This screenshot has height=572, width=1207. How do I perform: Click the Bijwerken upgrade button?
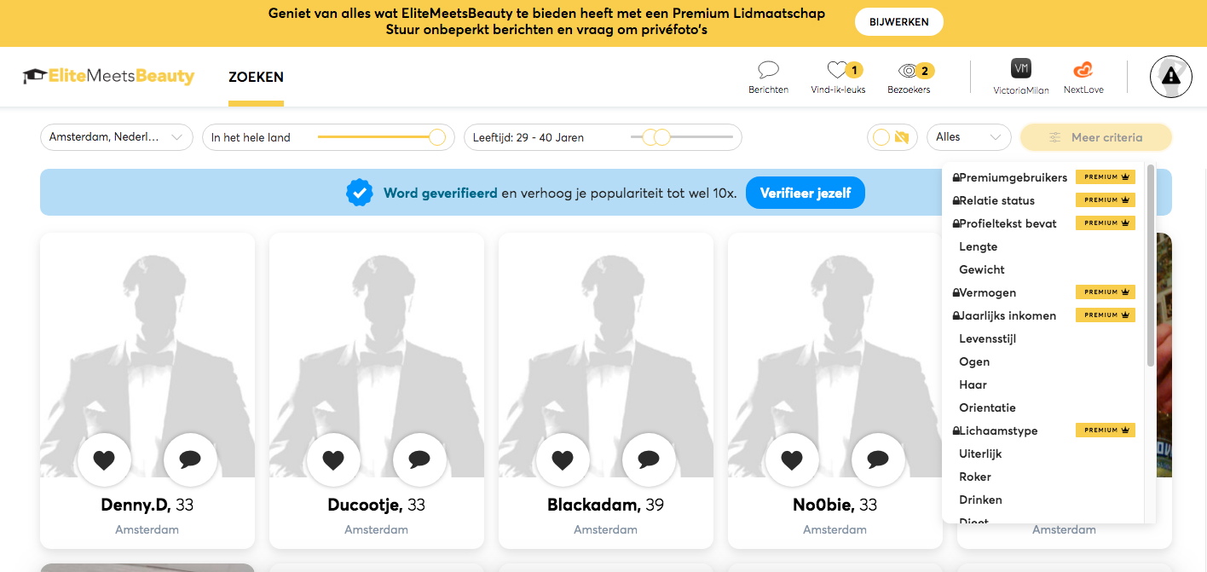898,22
